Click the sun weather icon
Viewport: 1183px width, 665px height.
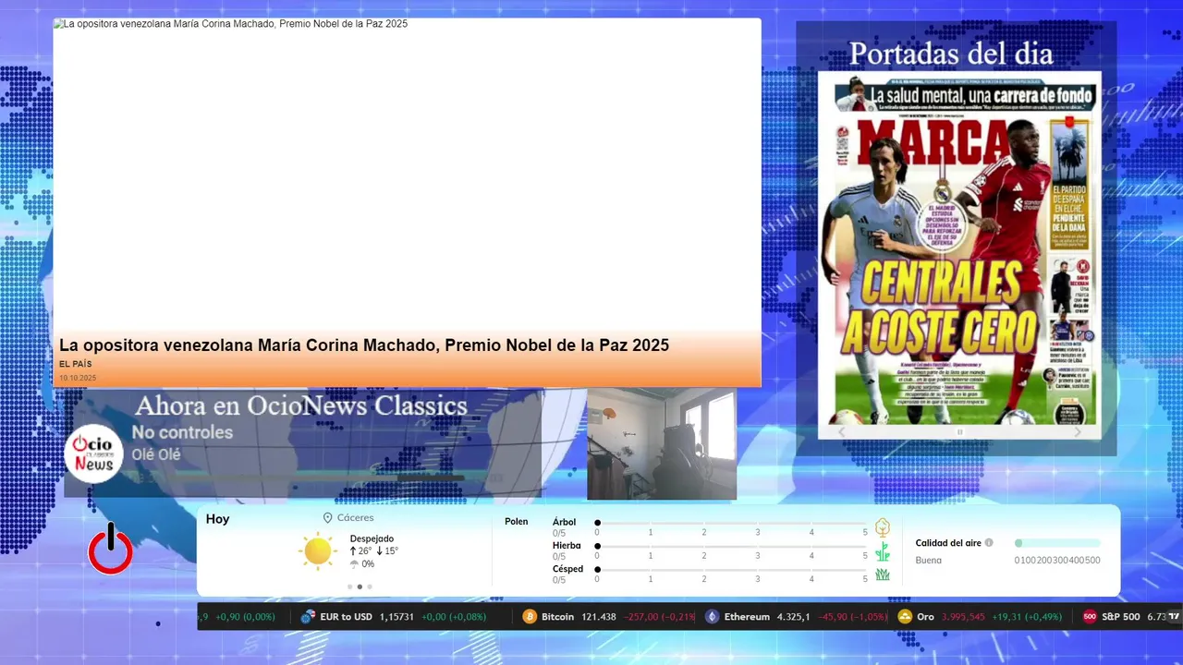317,551
